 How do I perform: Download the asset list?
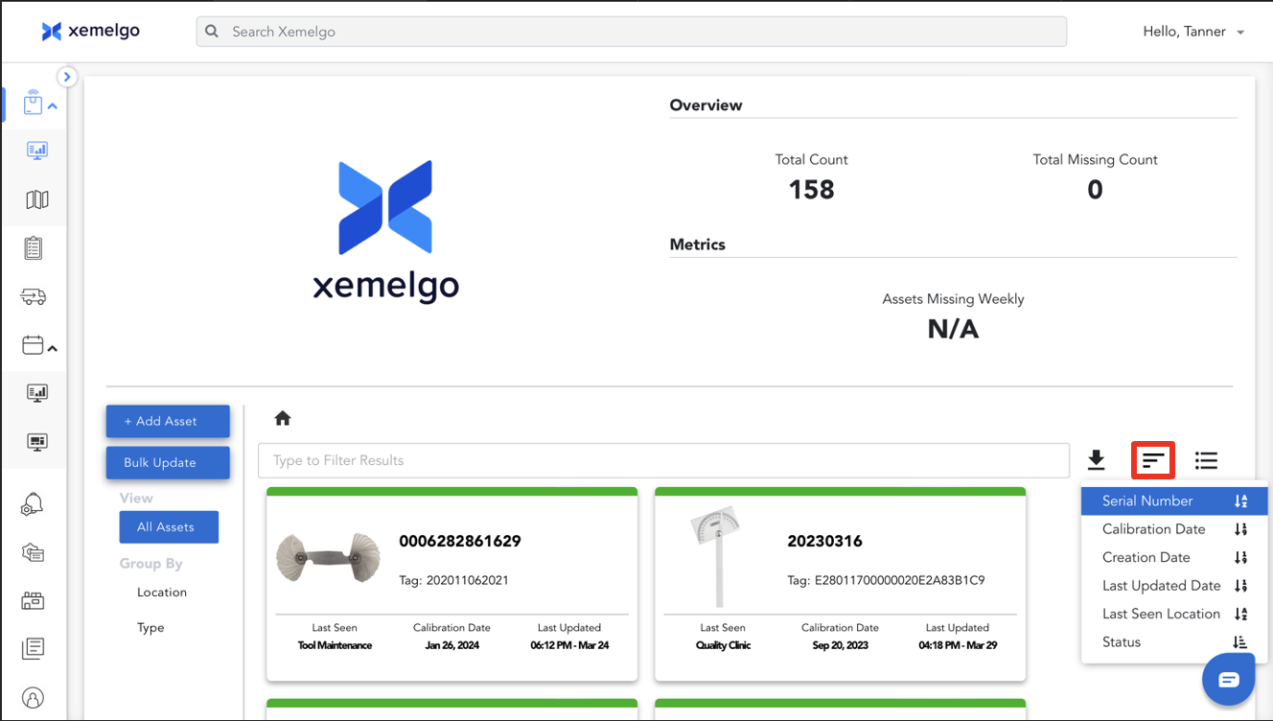pyautogui.click(x=1097, y=460)
